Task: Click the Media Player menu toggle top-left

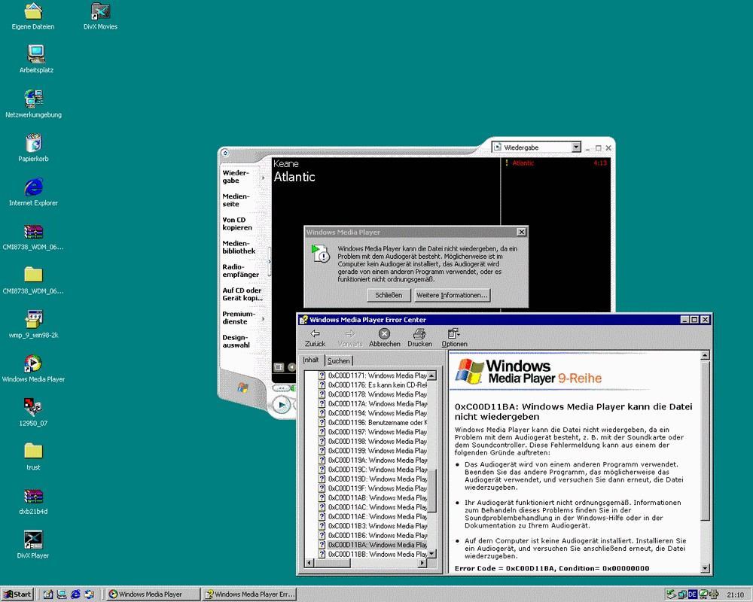Action: click(x=225, y=154)
